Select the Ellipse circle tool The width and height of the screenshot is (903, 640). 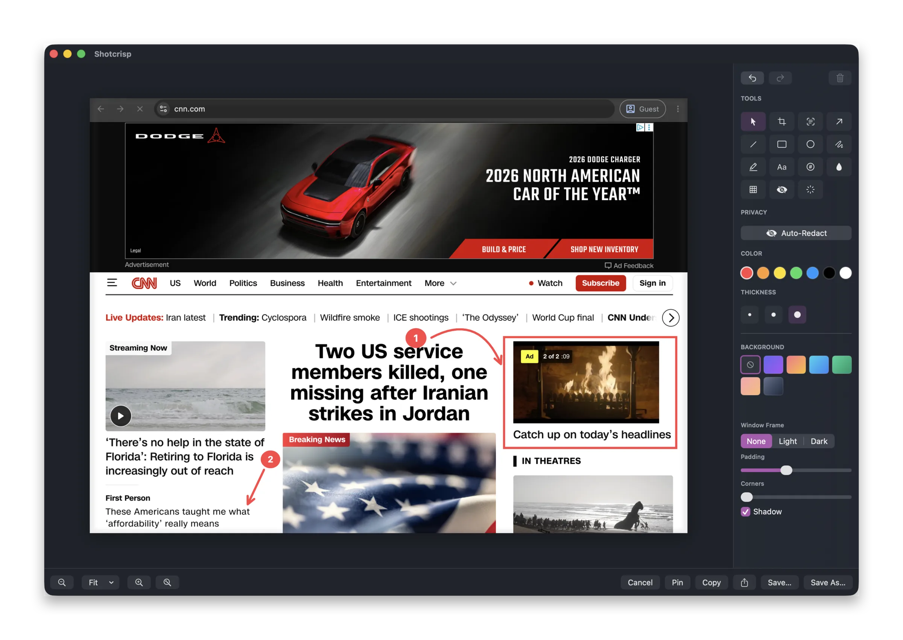coord(810,144)
